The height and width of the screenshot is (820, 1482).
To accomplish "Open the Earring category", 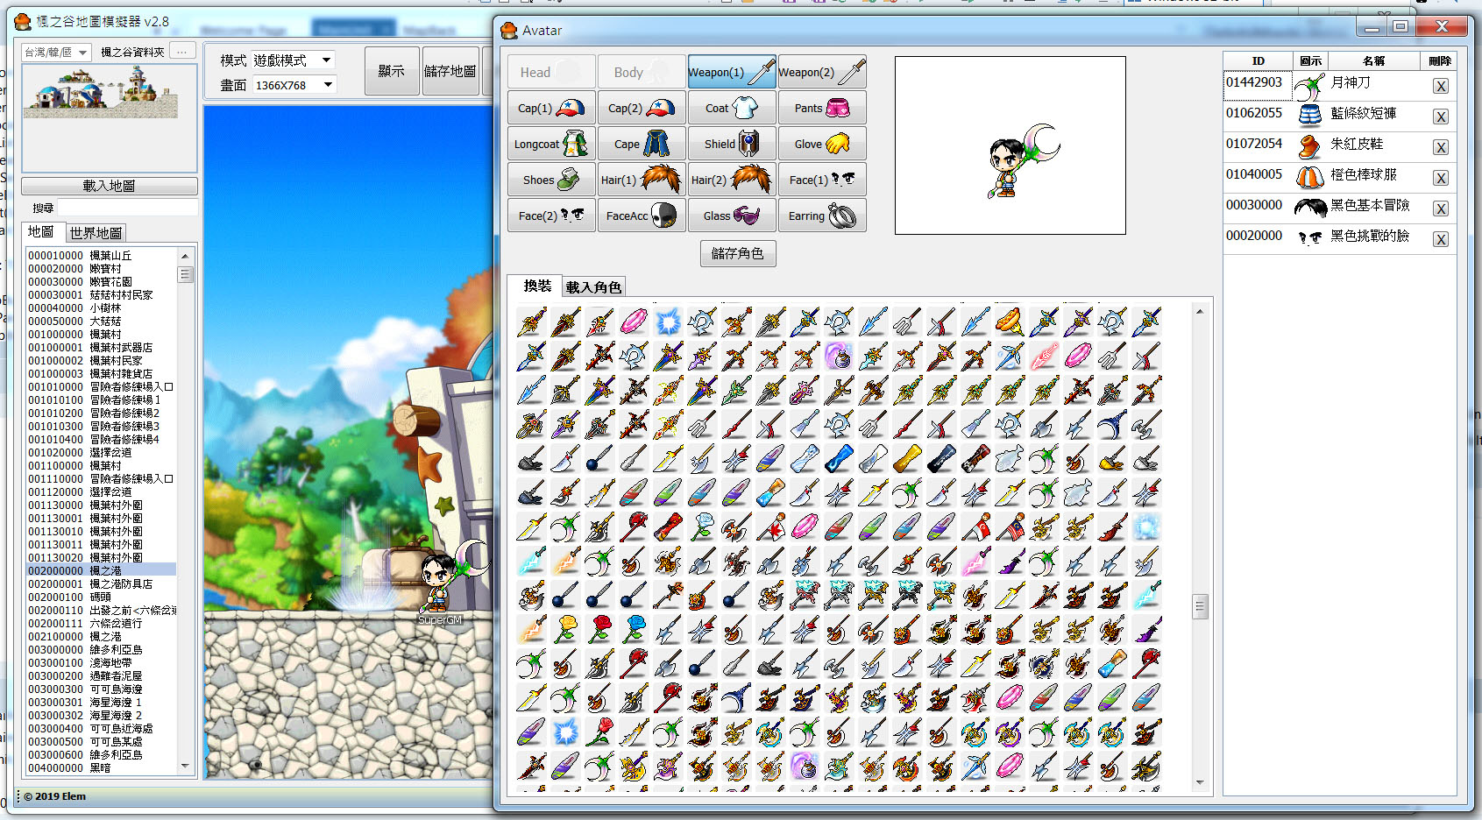I will tap(822, 216).
